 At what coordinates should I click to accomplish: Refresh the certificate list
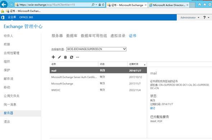72,57
